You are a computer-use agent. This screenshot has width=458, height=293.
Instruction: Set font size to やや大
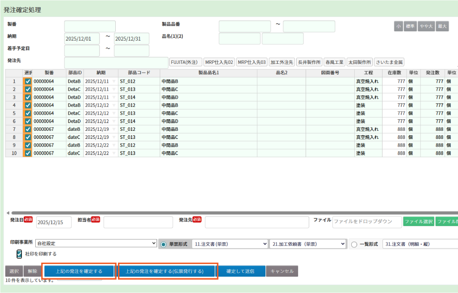tap(426, 26)
